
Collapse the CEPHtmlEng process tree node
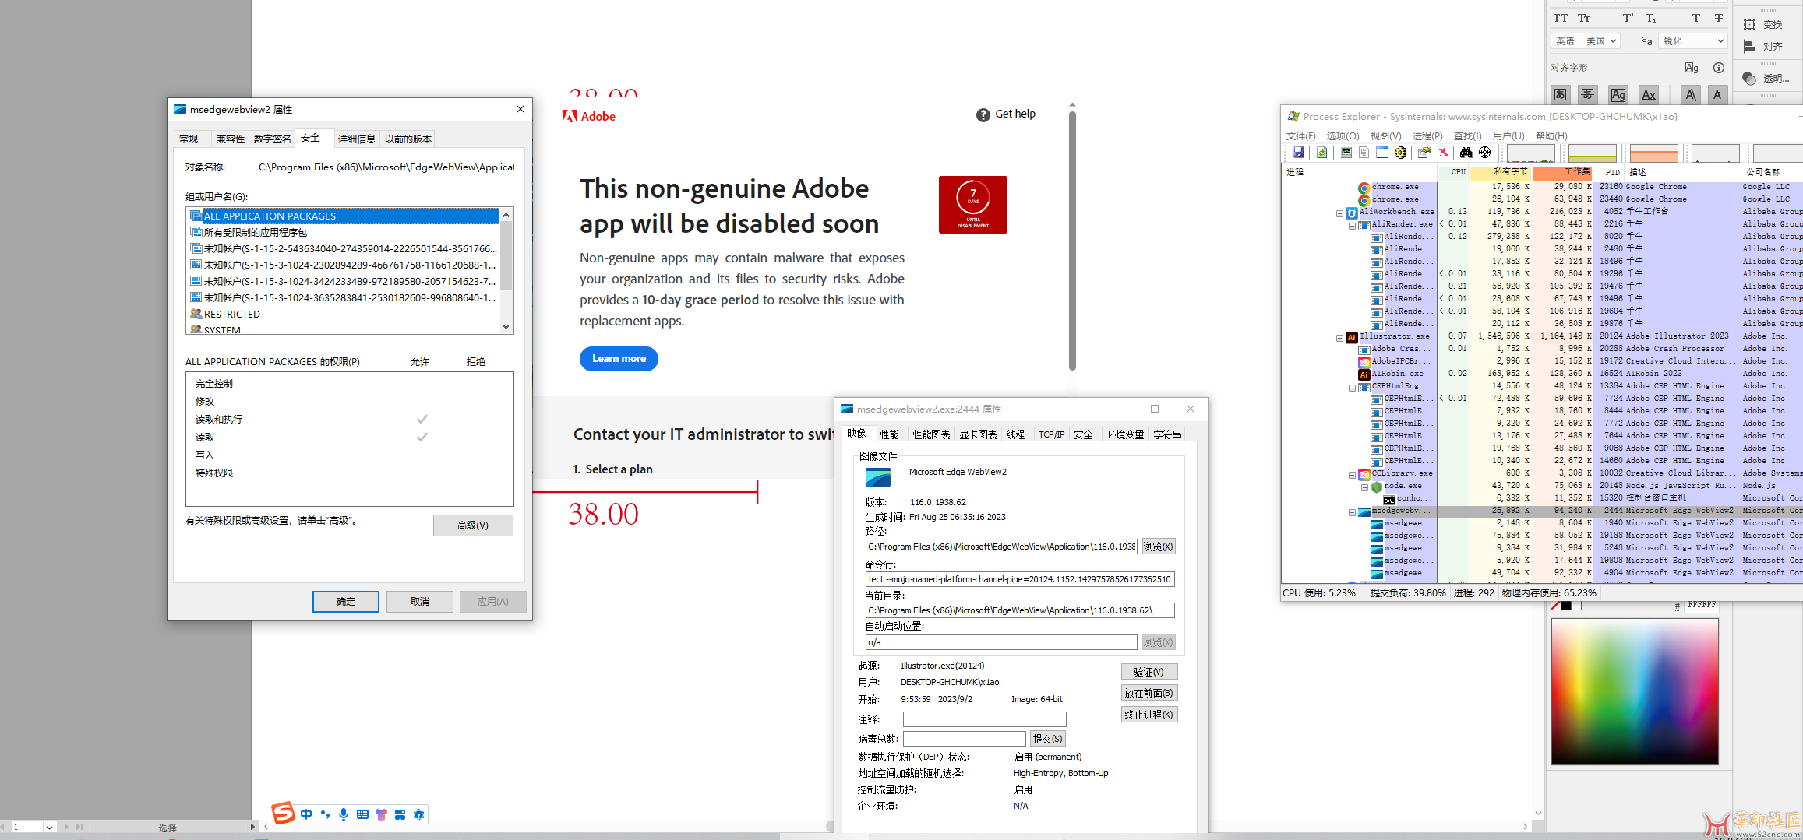(x=1353, y=387)
